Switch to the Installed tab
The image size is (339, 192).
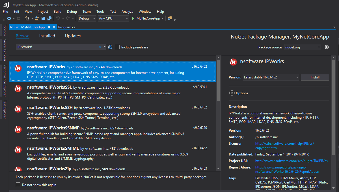(x=47, y=36)
